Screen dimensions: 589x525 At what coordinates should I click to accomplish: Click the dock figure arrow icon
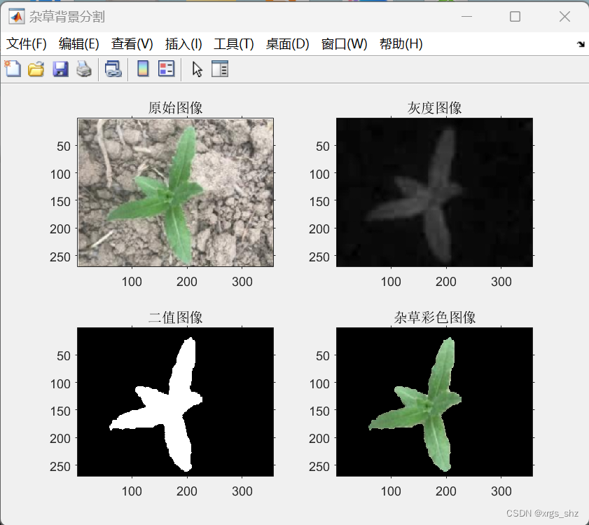581,44
